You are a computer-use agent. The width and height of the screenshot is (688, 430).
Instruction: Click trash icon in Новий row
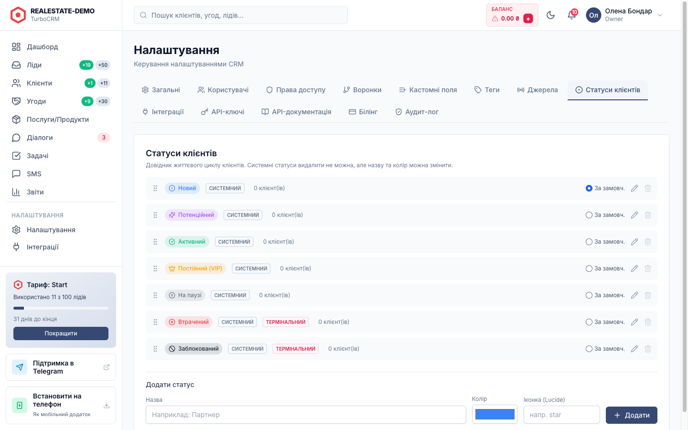(648, 188)
